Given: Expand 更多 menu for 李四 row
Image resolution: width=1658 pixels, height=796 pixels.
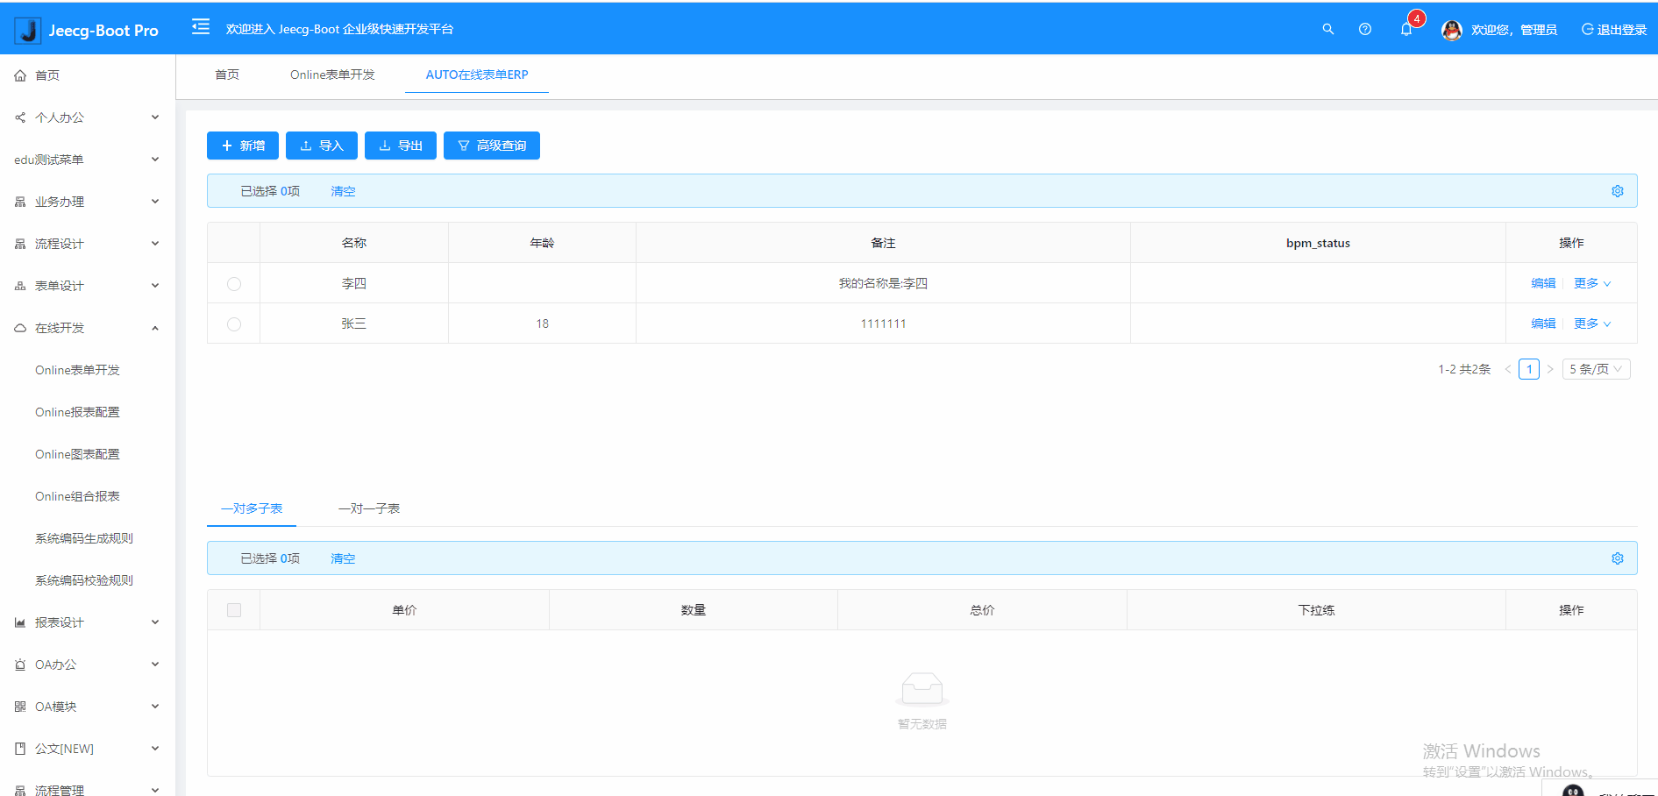Looking at the screenshot, I should pos(1591,284).
